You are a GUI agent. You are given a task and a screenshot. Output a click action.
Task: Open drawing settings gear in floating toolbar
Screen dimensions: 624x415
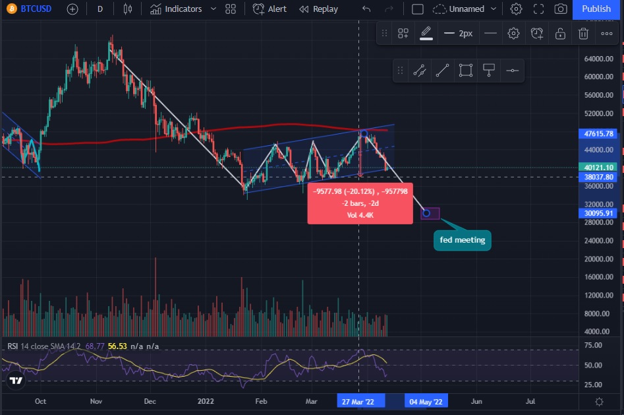[x=513, y=34]
